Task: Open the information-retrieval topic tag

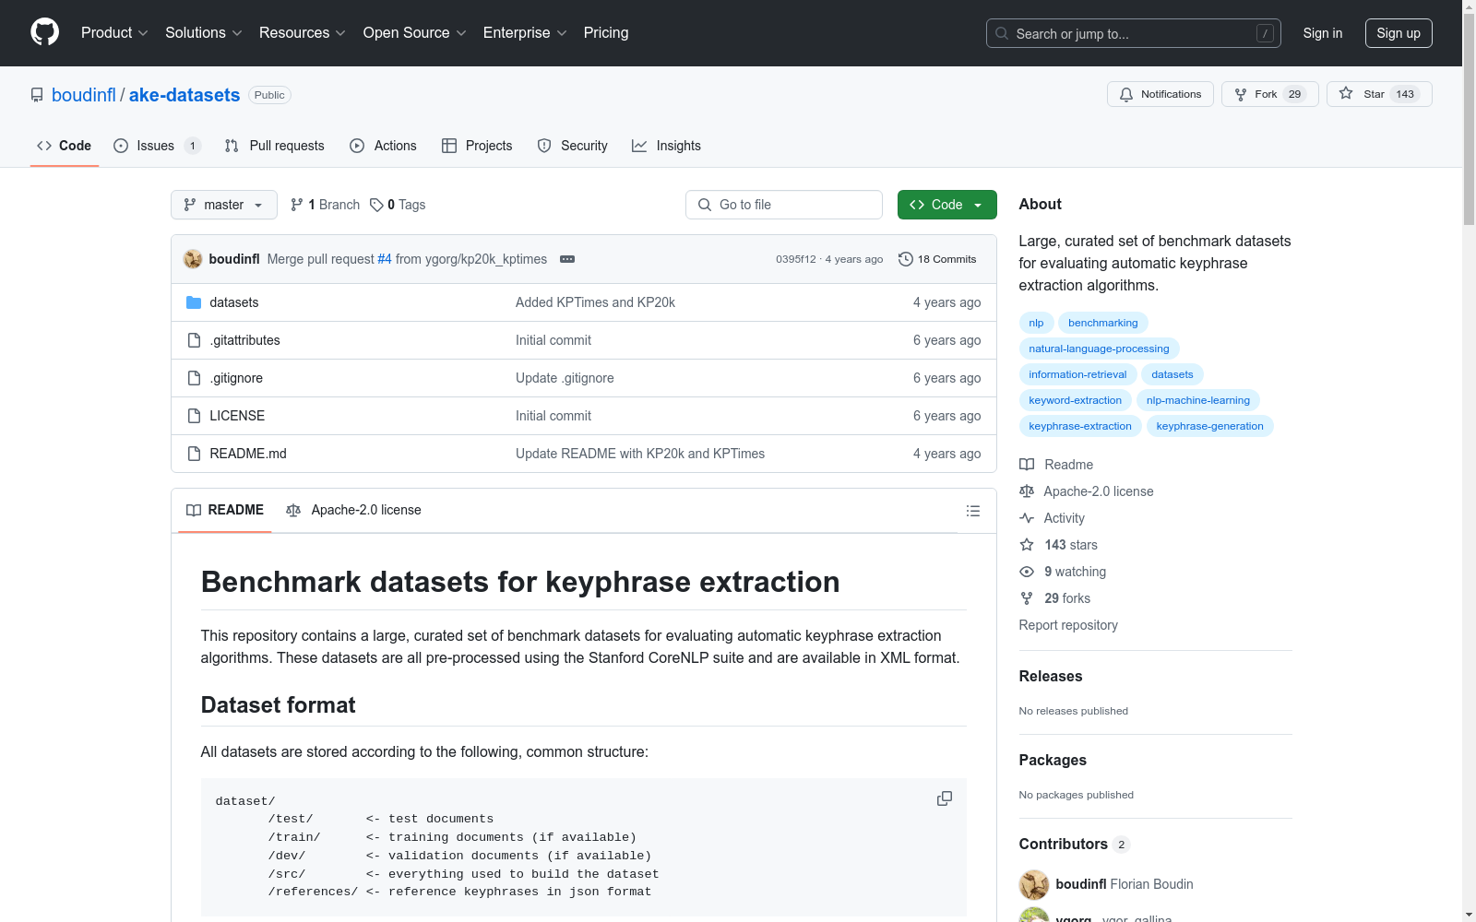Action: [x=1077, y=374]
